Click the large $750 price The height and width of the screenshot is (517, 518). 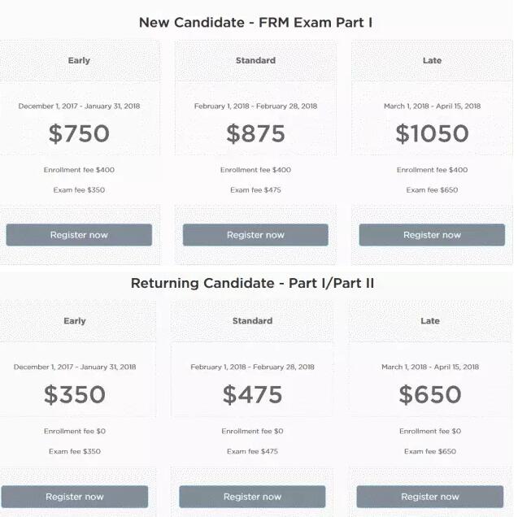[x=79, y=133]
